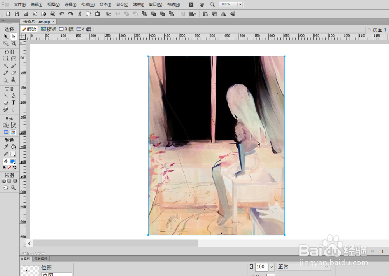Image resolution: width=389 pixels, height=276 pixels.
Task: Switch to full screen mode
Action: [x=15, y=181]
